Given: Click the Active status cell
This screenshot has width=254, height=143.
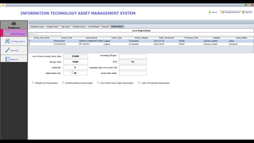Looking at the screenshot, I should pyautogui.click(x=241, y=41).
